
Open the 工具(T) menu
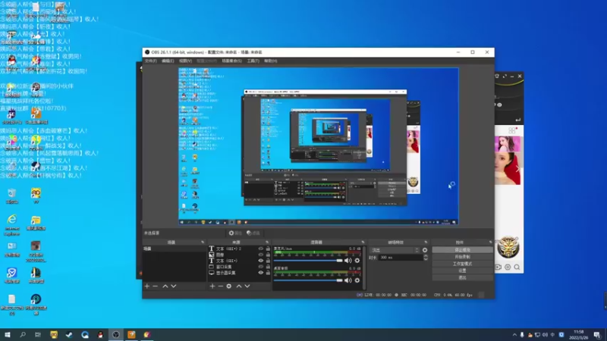253,61
